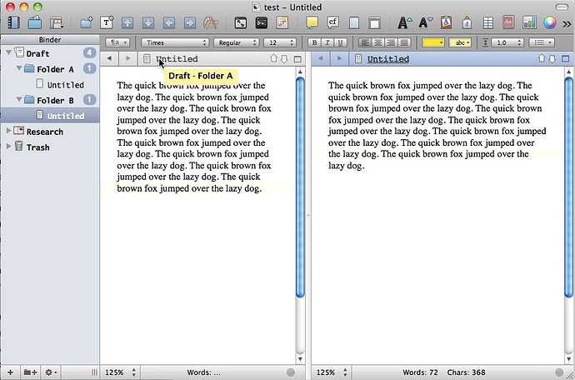
Task: Click the comment bubble icon in toolbar
Action: 312,22
